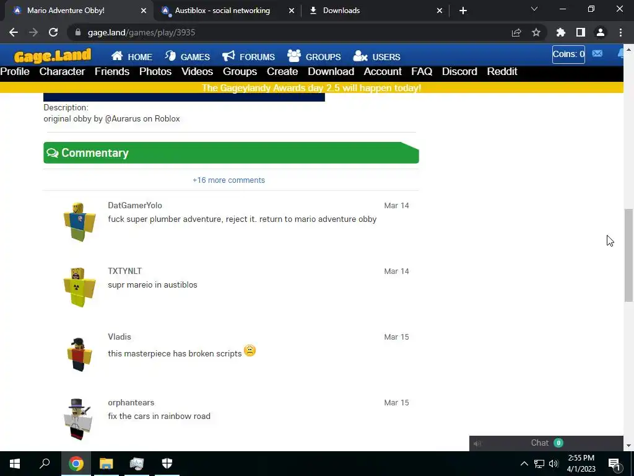Viewport: 634px width, 476px height.
Task: Open Windows Security shield in taskbar
Action: click(167, 464)
